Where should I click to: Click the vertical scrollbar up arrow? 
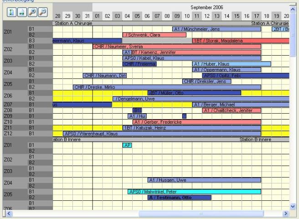[293, 9]
